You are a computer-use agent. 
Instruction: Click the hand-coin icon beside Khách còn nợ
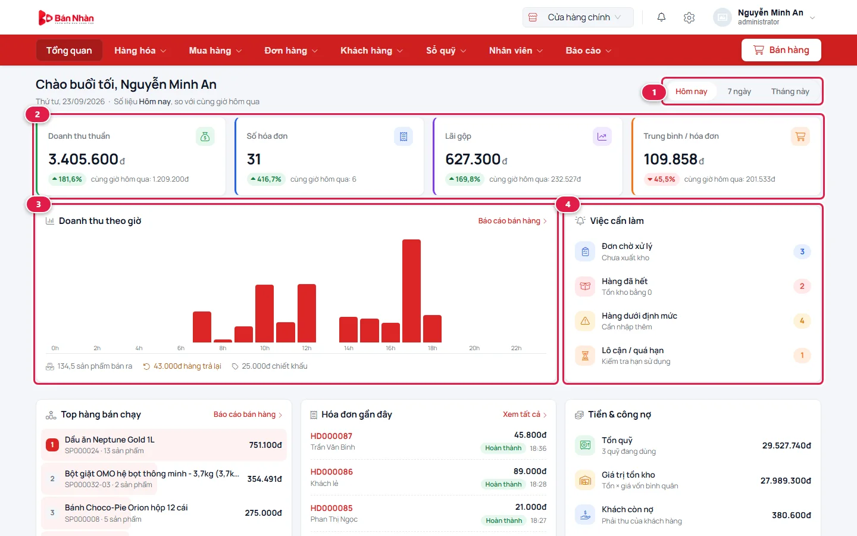[585, 515]
